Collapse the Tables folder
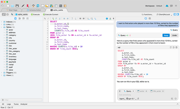Screen dimensions: 180x109 (x=2, y=27)
